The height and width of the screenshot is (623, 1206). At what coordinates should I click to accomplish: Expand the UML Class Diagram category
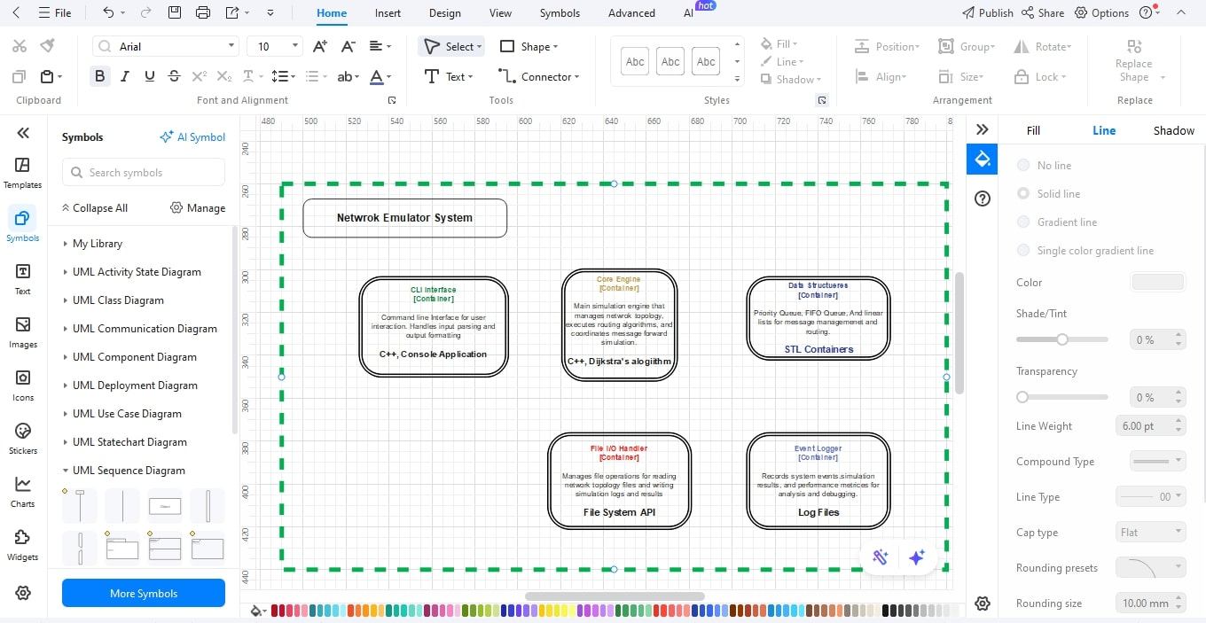[116, 300]
